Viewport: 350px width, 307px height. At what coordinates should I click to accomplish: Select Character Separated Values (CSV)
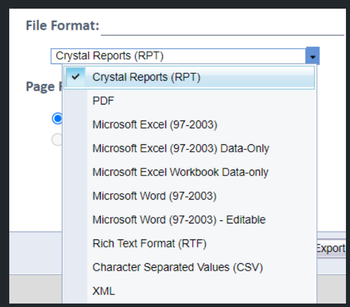tap(189, 267)
